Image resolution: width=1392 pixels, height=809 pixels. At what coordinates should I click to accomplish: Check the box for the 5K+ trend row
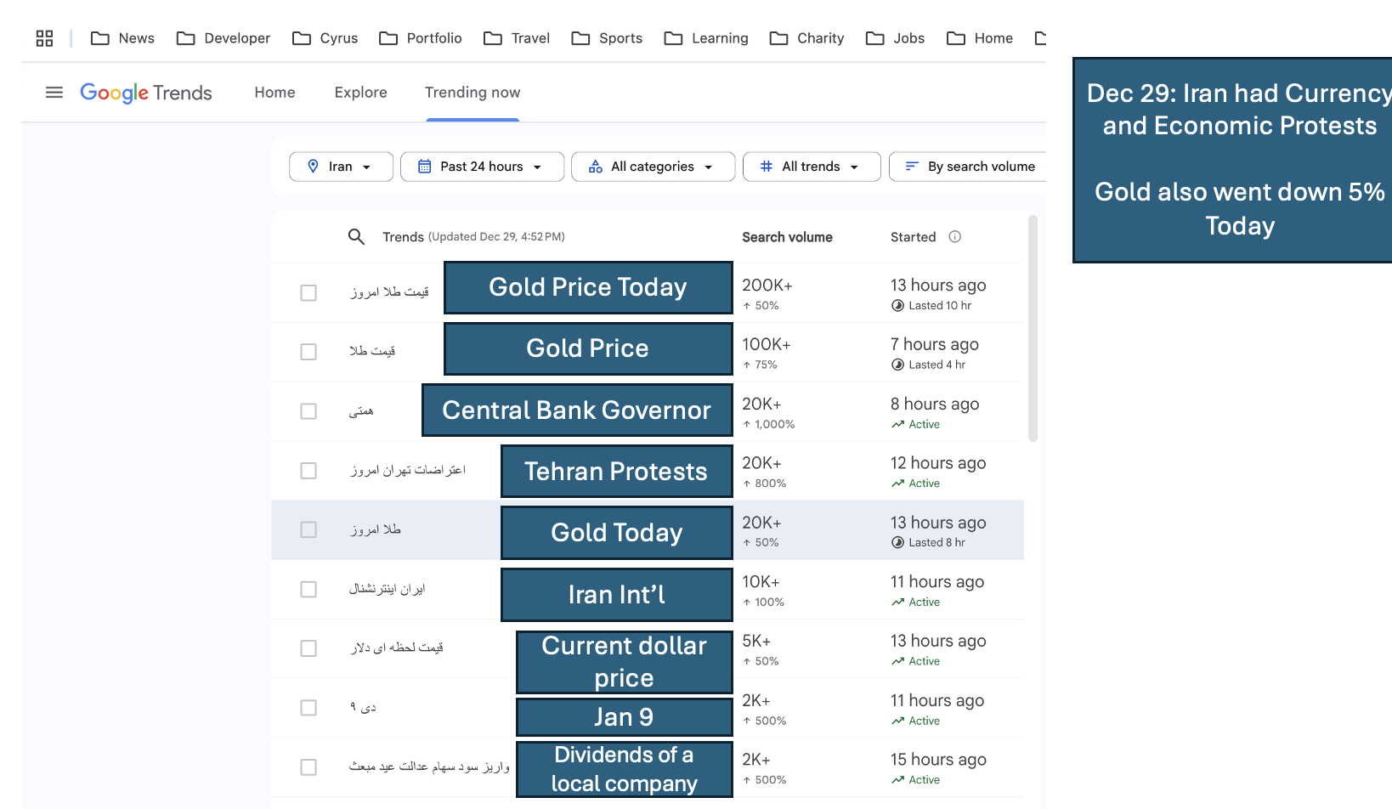click(308, 648)
